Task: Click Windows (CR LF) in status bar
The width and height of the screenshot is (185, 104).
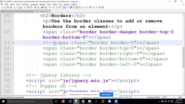Action: 153,97
